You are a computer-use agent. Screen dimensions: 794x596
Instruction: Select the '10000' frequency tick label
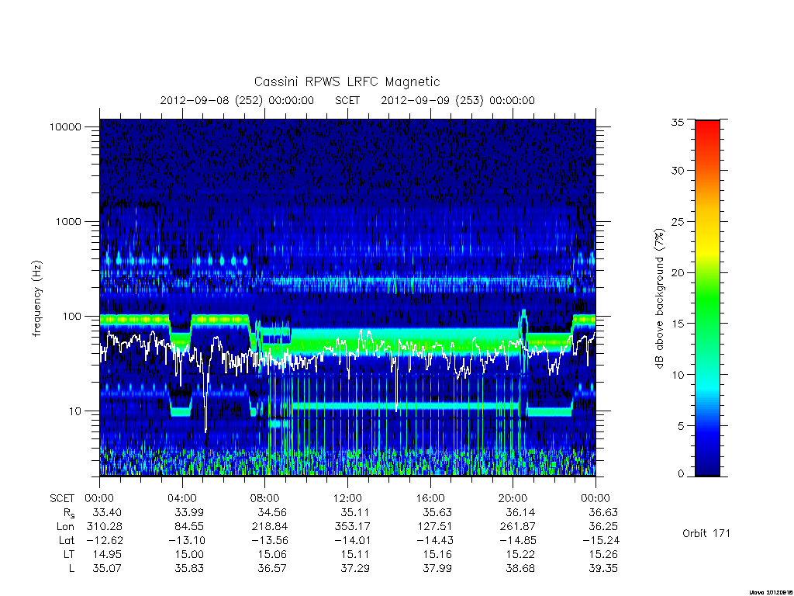(65, 126)
